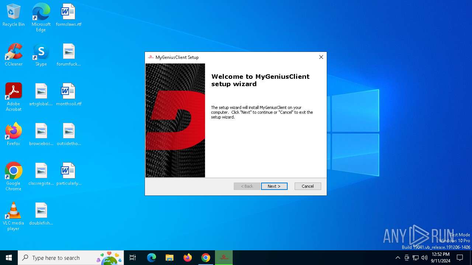Image resolution: width=472 pixels, height=265 pixels.
Task: Show hidden system tray icons
Action: 398,258
